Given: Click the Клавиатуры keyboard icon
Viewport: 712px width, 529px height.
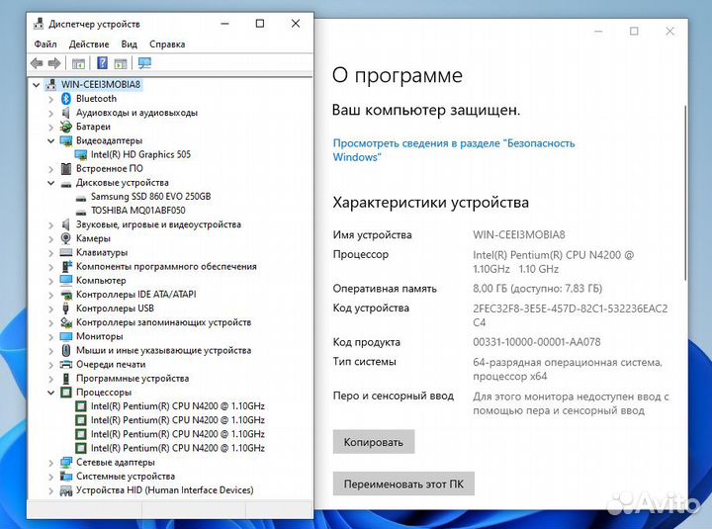Looking at the screenshot, I should tap(66, 252).
